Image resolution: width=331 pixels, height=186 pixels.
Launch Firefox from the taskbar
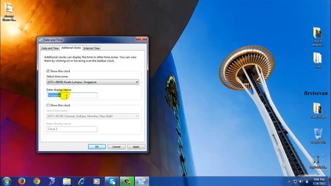pyautogui.click(x=22, y=181)
